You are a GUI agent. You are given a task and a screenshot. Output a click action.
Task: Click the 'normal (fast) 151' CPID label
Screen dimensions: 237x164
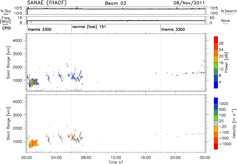(89, 27)
